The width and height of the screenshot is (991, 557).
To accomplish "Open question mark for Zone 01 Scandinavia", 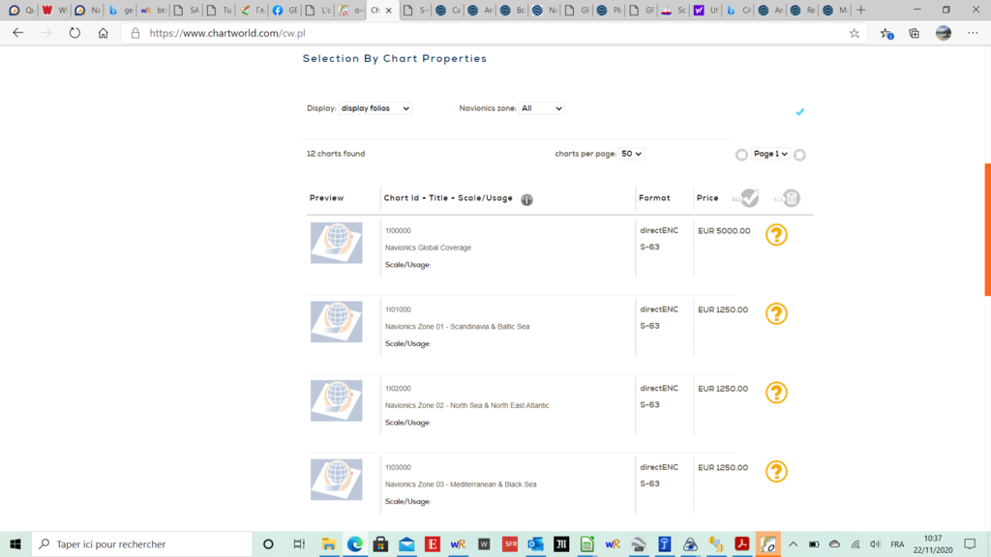I will point(776,314).
